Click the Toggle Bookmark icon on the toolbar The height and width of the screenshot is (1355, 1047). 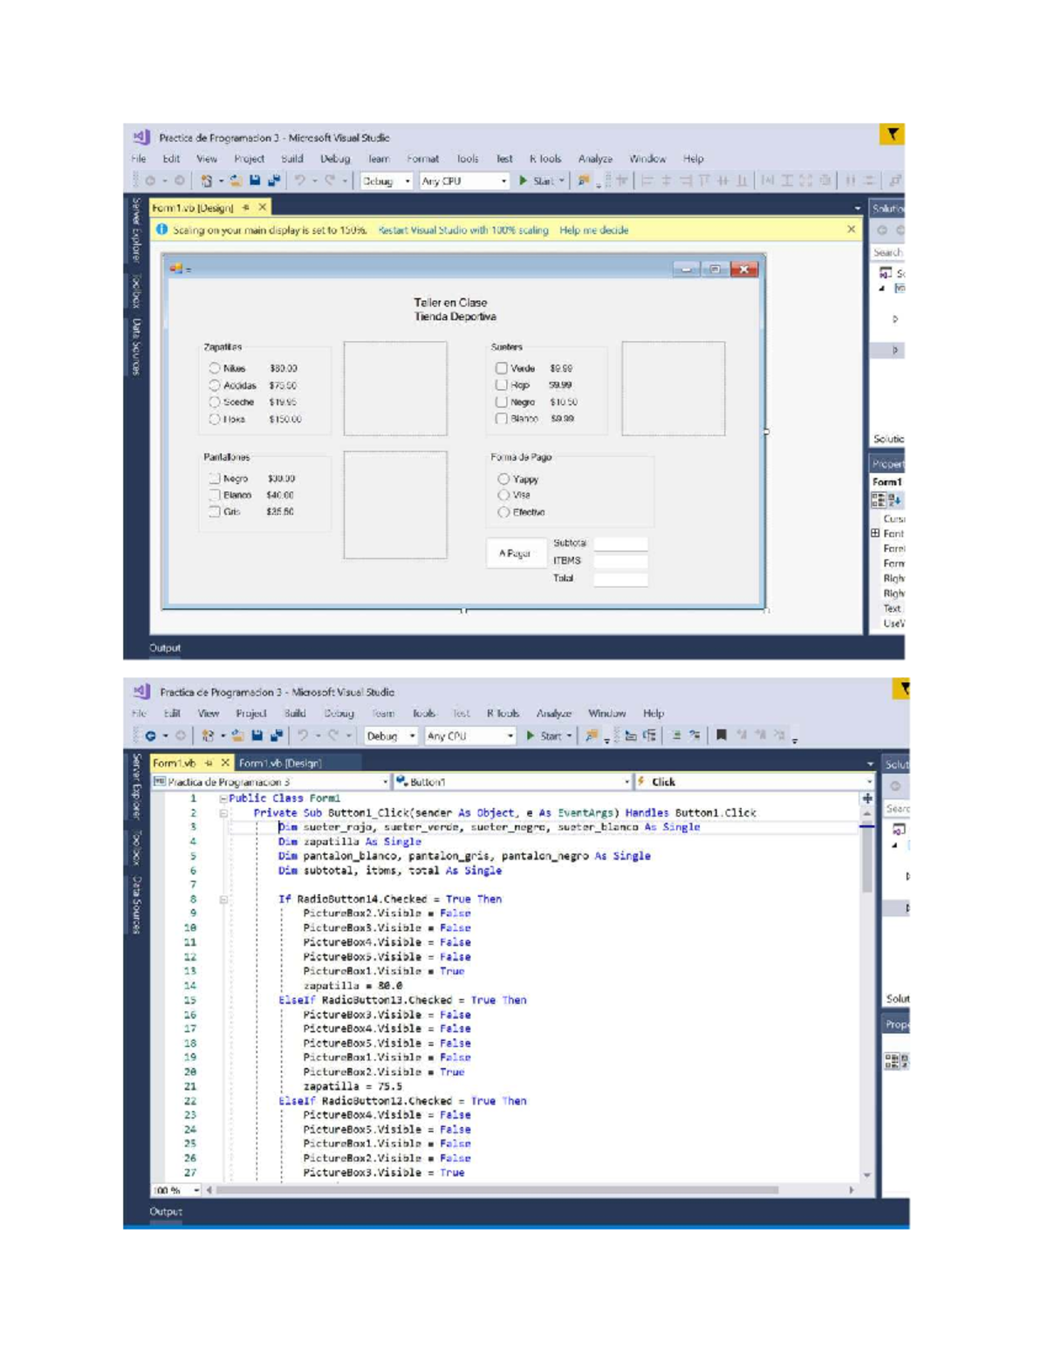(x=722, y=736)
